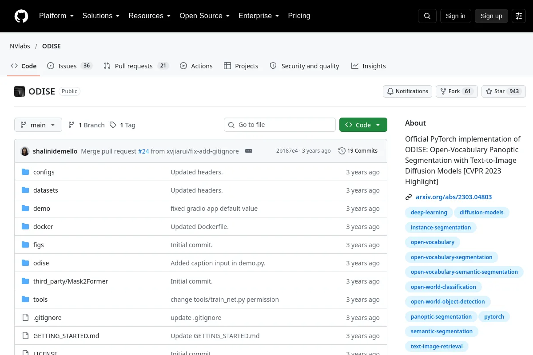Click the pytorch topic tag
Screen dimensions: 533x355
click(494, 317)
